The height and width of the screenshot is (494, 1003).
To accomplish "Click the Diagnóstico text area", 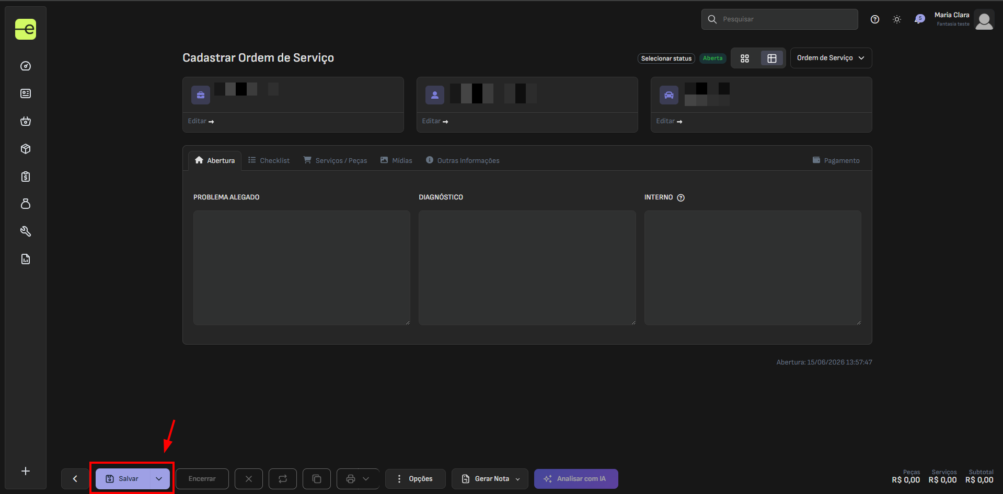I will tap(527, 268).
